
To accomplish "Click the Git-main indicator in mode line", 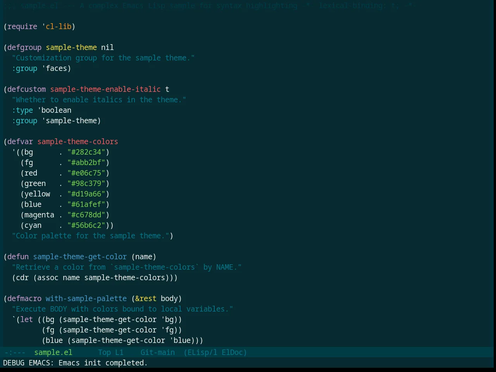I will pyautogui.click(x=157, y=352).
